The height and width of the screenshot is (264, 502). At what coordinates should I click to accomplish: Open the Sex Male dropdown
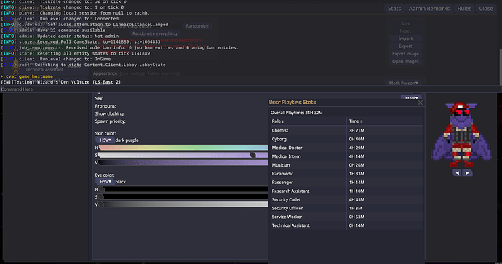[x=411, y=98]
